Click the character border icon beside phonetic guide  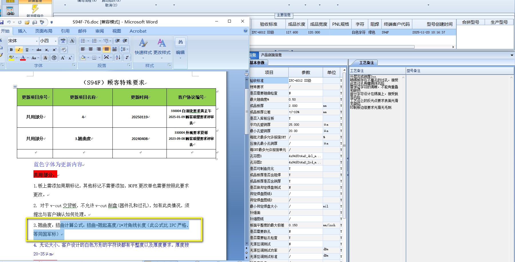click(72, 41)
